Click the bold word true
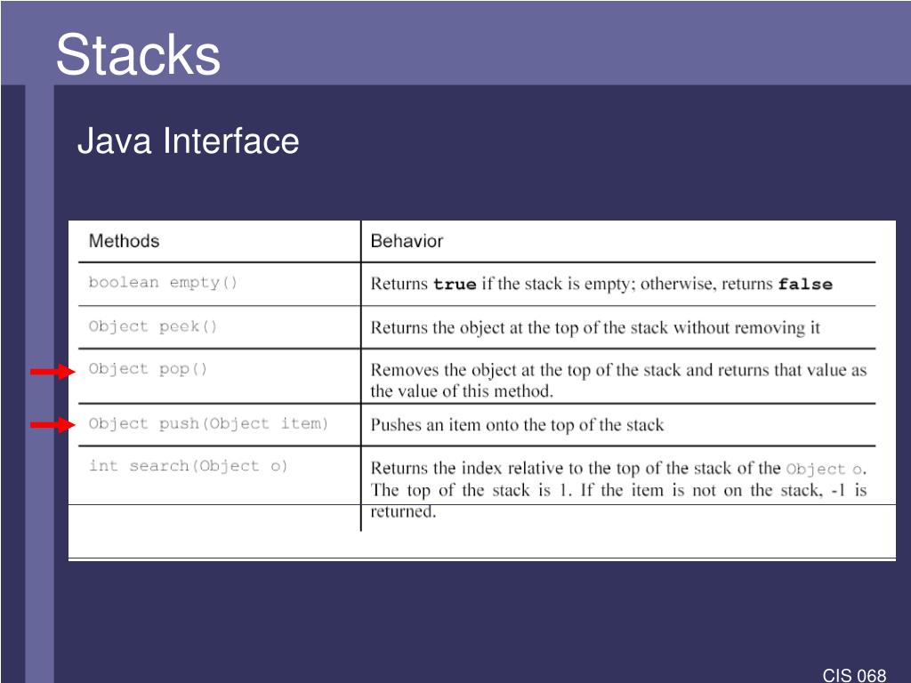Viewport: 911px width, 683px height. pos(455,284)
